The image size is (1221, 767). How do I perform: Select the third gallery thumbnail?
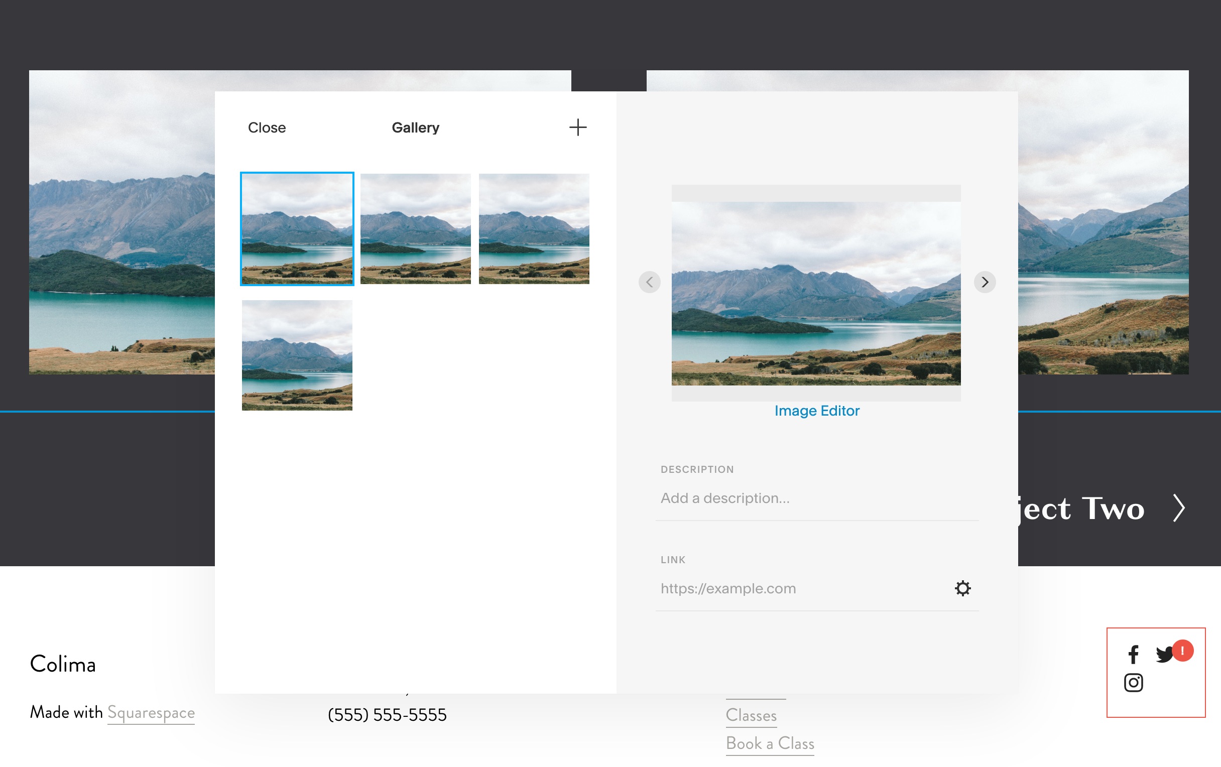(534, 228)
